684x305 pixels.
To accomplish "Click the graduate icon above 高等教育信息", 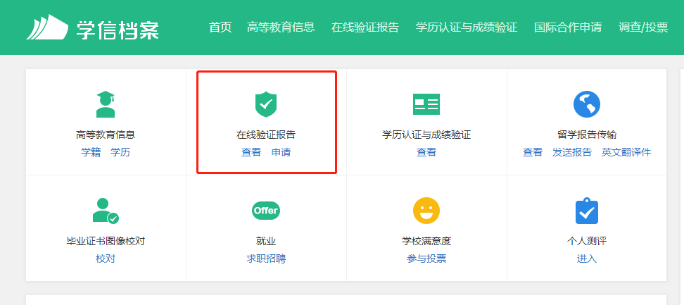I will [x=106, y=104].
